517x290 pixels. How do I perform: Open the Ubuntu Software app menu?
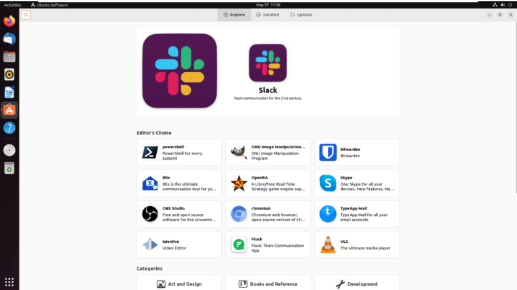[x=49, y=5]
